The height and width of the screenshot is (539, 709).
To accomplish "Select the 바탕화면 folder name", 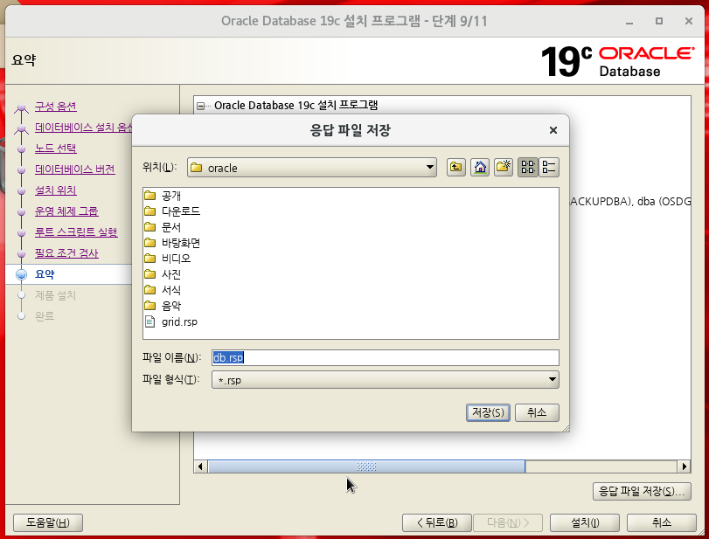I will (x=181, y=243).
